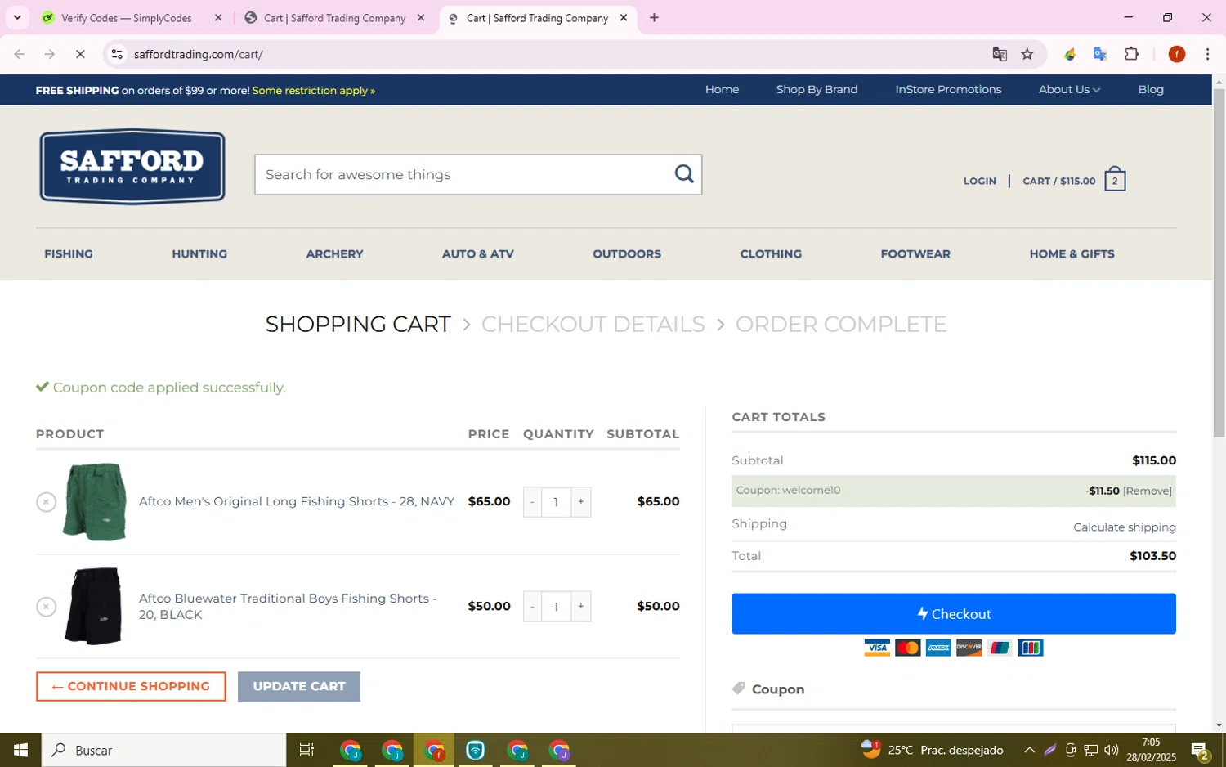This screenshot has height=767, width=1226.
Task: Open the Hunting category
Action: point(199,253)
